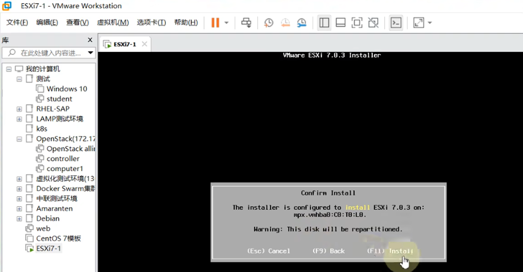Click the Debian folder icon
This screenshot has height=272, width=523.
[x=29, y=219]
